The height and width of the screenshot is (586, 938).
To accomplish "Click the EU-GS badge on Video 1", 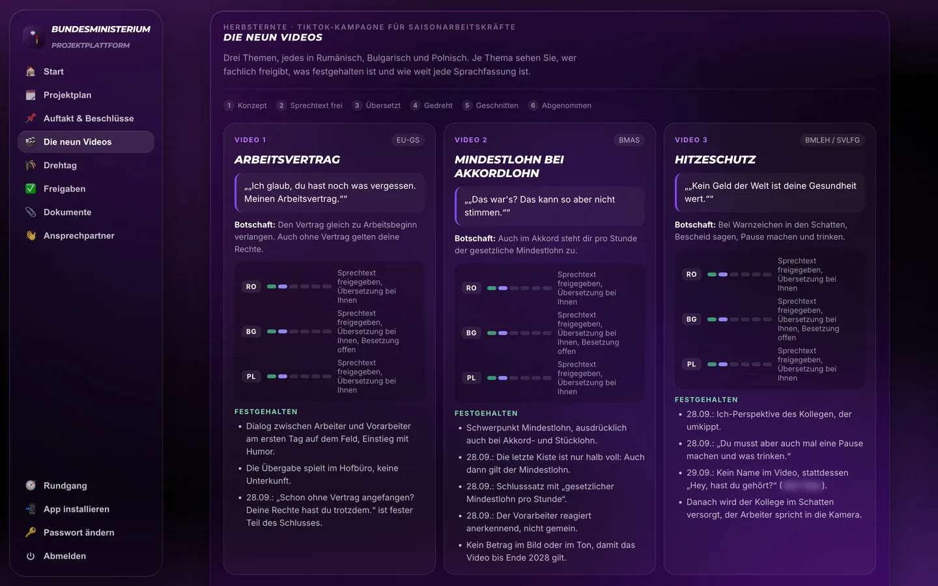I will point(408,140).
